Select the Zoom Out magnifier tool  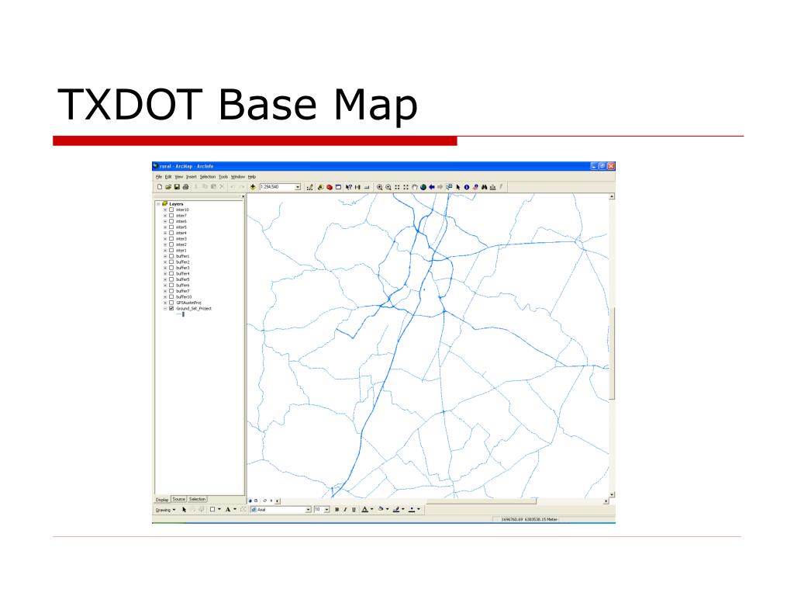tap(388, 187)
